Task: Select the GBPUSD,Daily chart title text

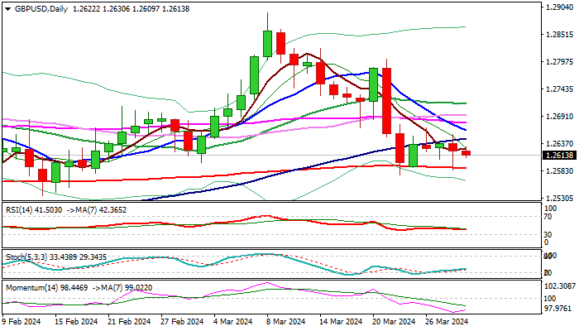Action: 41,9
